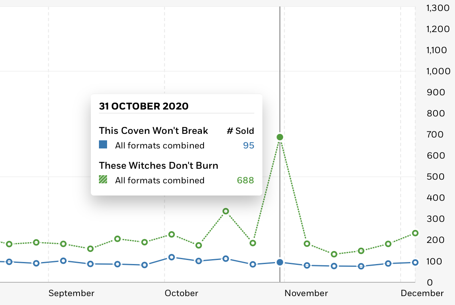The height and width of the screenshot is (305, 455).
Task: Click green hatched swatch for These Witches Don't Burn
Action: point(103,179)
